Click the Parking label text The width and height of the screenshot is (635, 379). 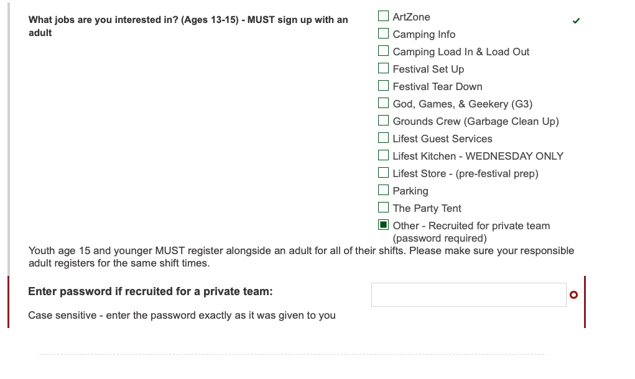410,191
